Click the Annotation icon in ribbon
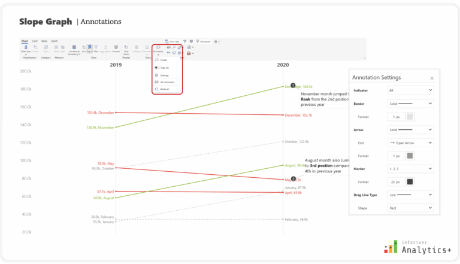 (x=158, y=47)
